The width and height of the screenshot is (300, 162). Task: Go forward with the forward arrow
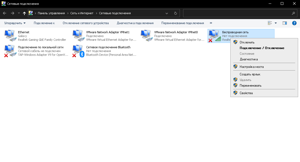[12, 13]
